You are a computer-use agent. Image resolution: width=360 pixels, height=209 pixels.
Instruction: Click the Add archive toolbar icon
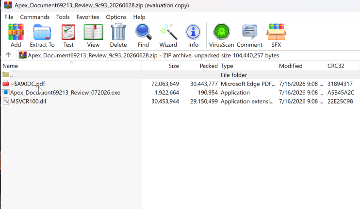(16, 32)
